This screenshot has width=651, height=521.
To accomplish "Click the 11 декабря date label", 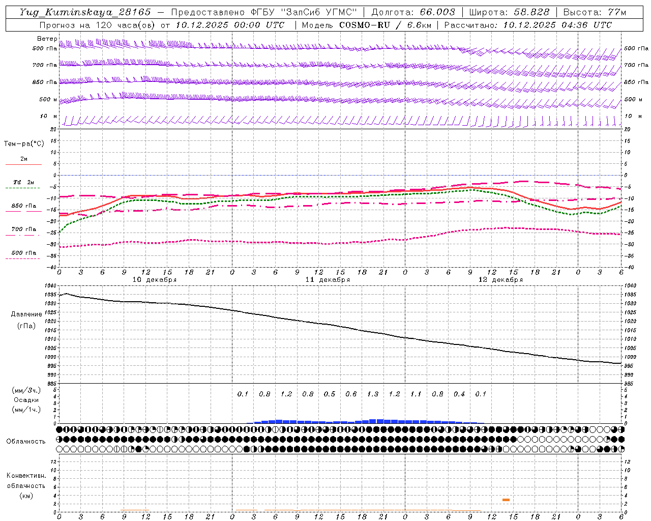I will [328, 280].
